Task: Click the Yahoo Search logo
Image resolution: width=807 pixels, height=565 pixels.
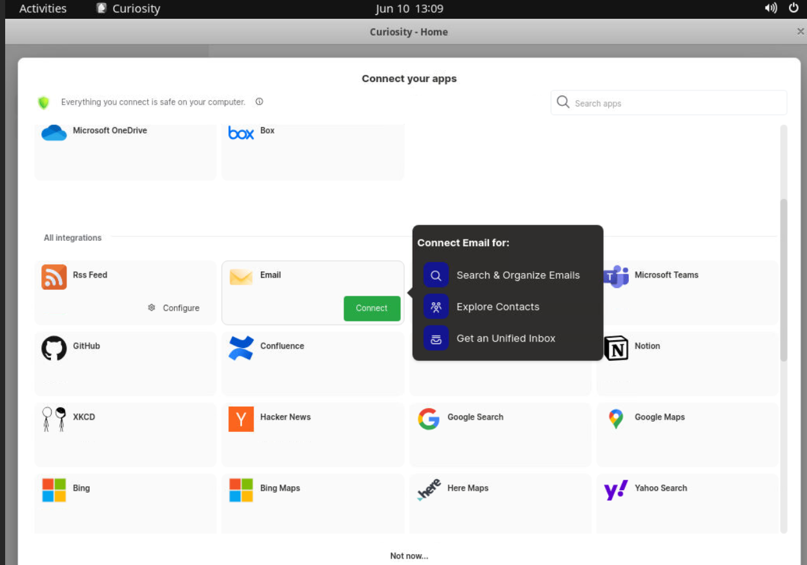Action: click(x=616, y=490)
